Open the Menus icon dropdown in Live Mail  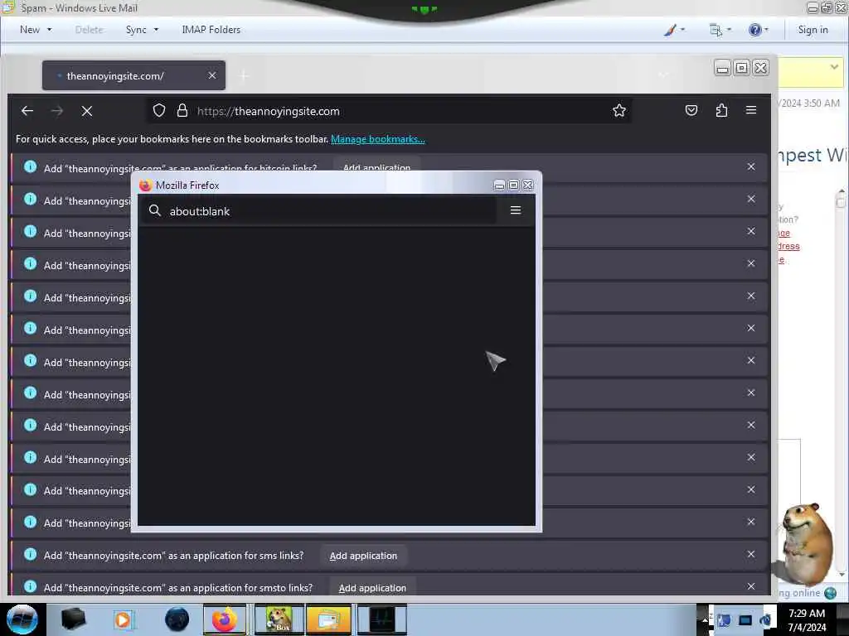720,30
